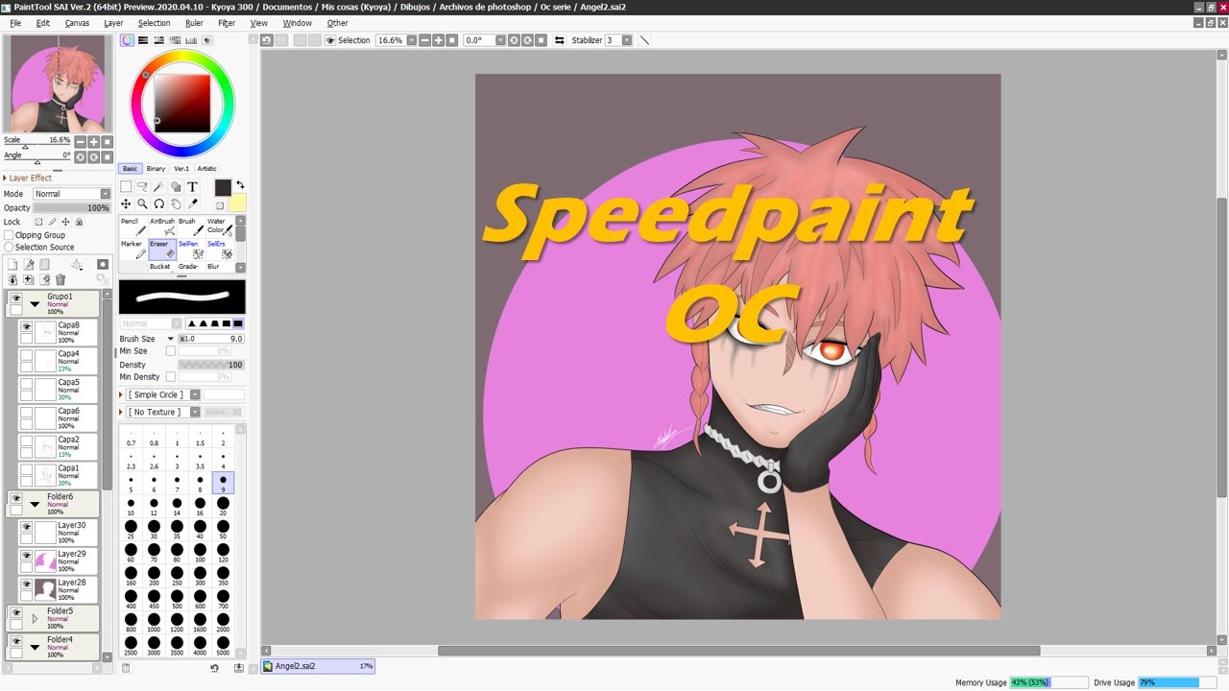
Task: Open the zoom percentage dropdown in toolbar
Action: 411,40
